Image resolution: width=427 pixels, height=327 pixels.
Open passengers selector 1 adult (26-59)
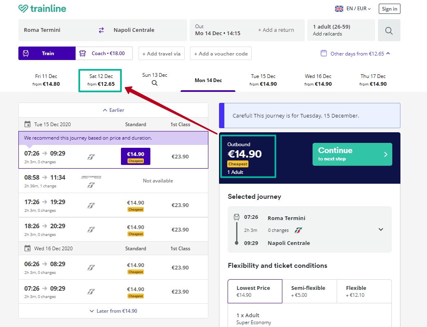[341, 30]
